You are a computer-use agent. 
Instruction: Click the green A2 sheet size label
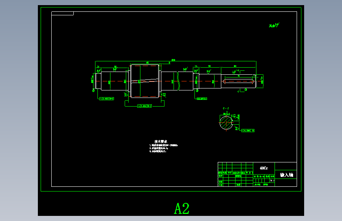point(181,208)
